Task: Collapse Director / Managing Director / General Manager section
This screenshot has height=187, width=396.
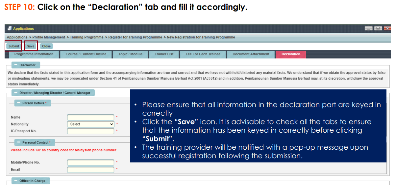Action: pyautogui.click(x=16, y=93)
